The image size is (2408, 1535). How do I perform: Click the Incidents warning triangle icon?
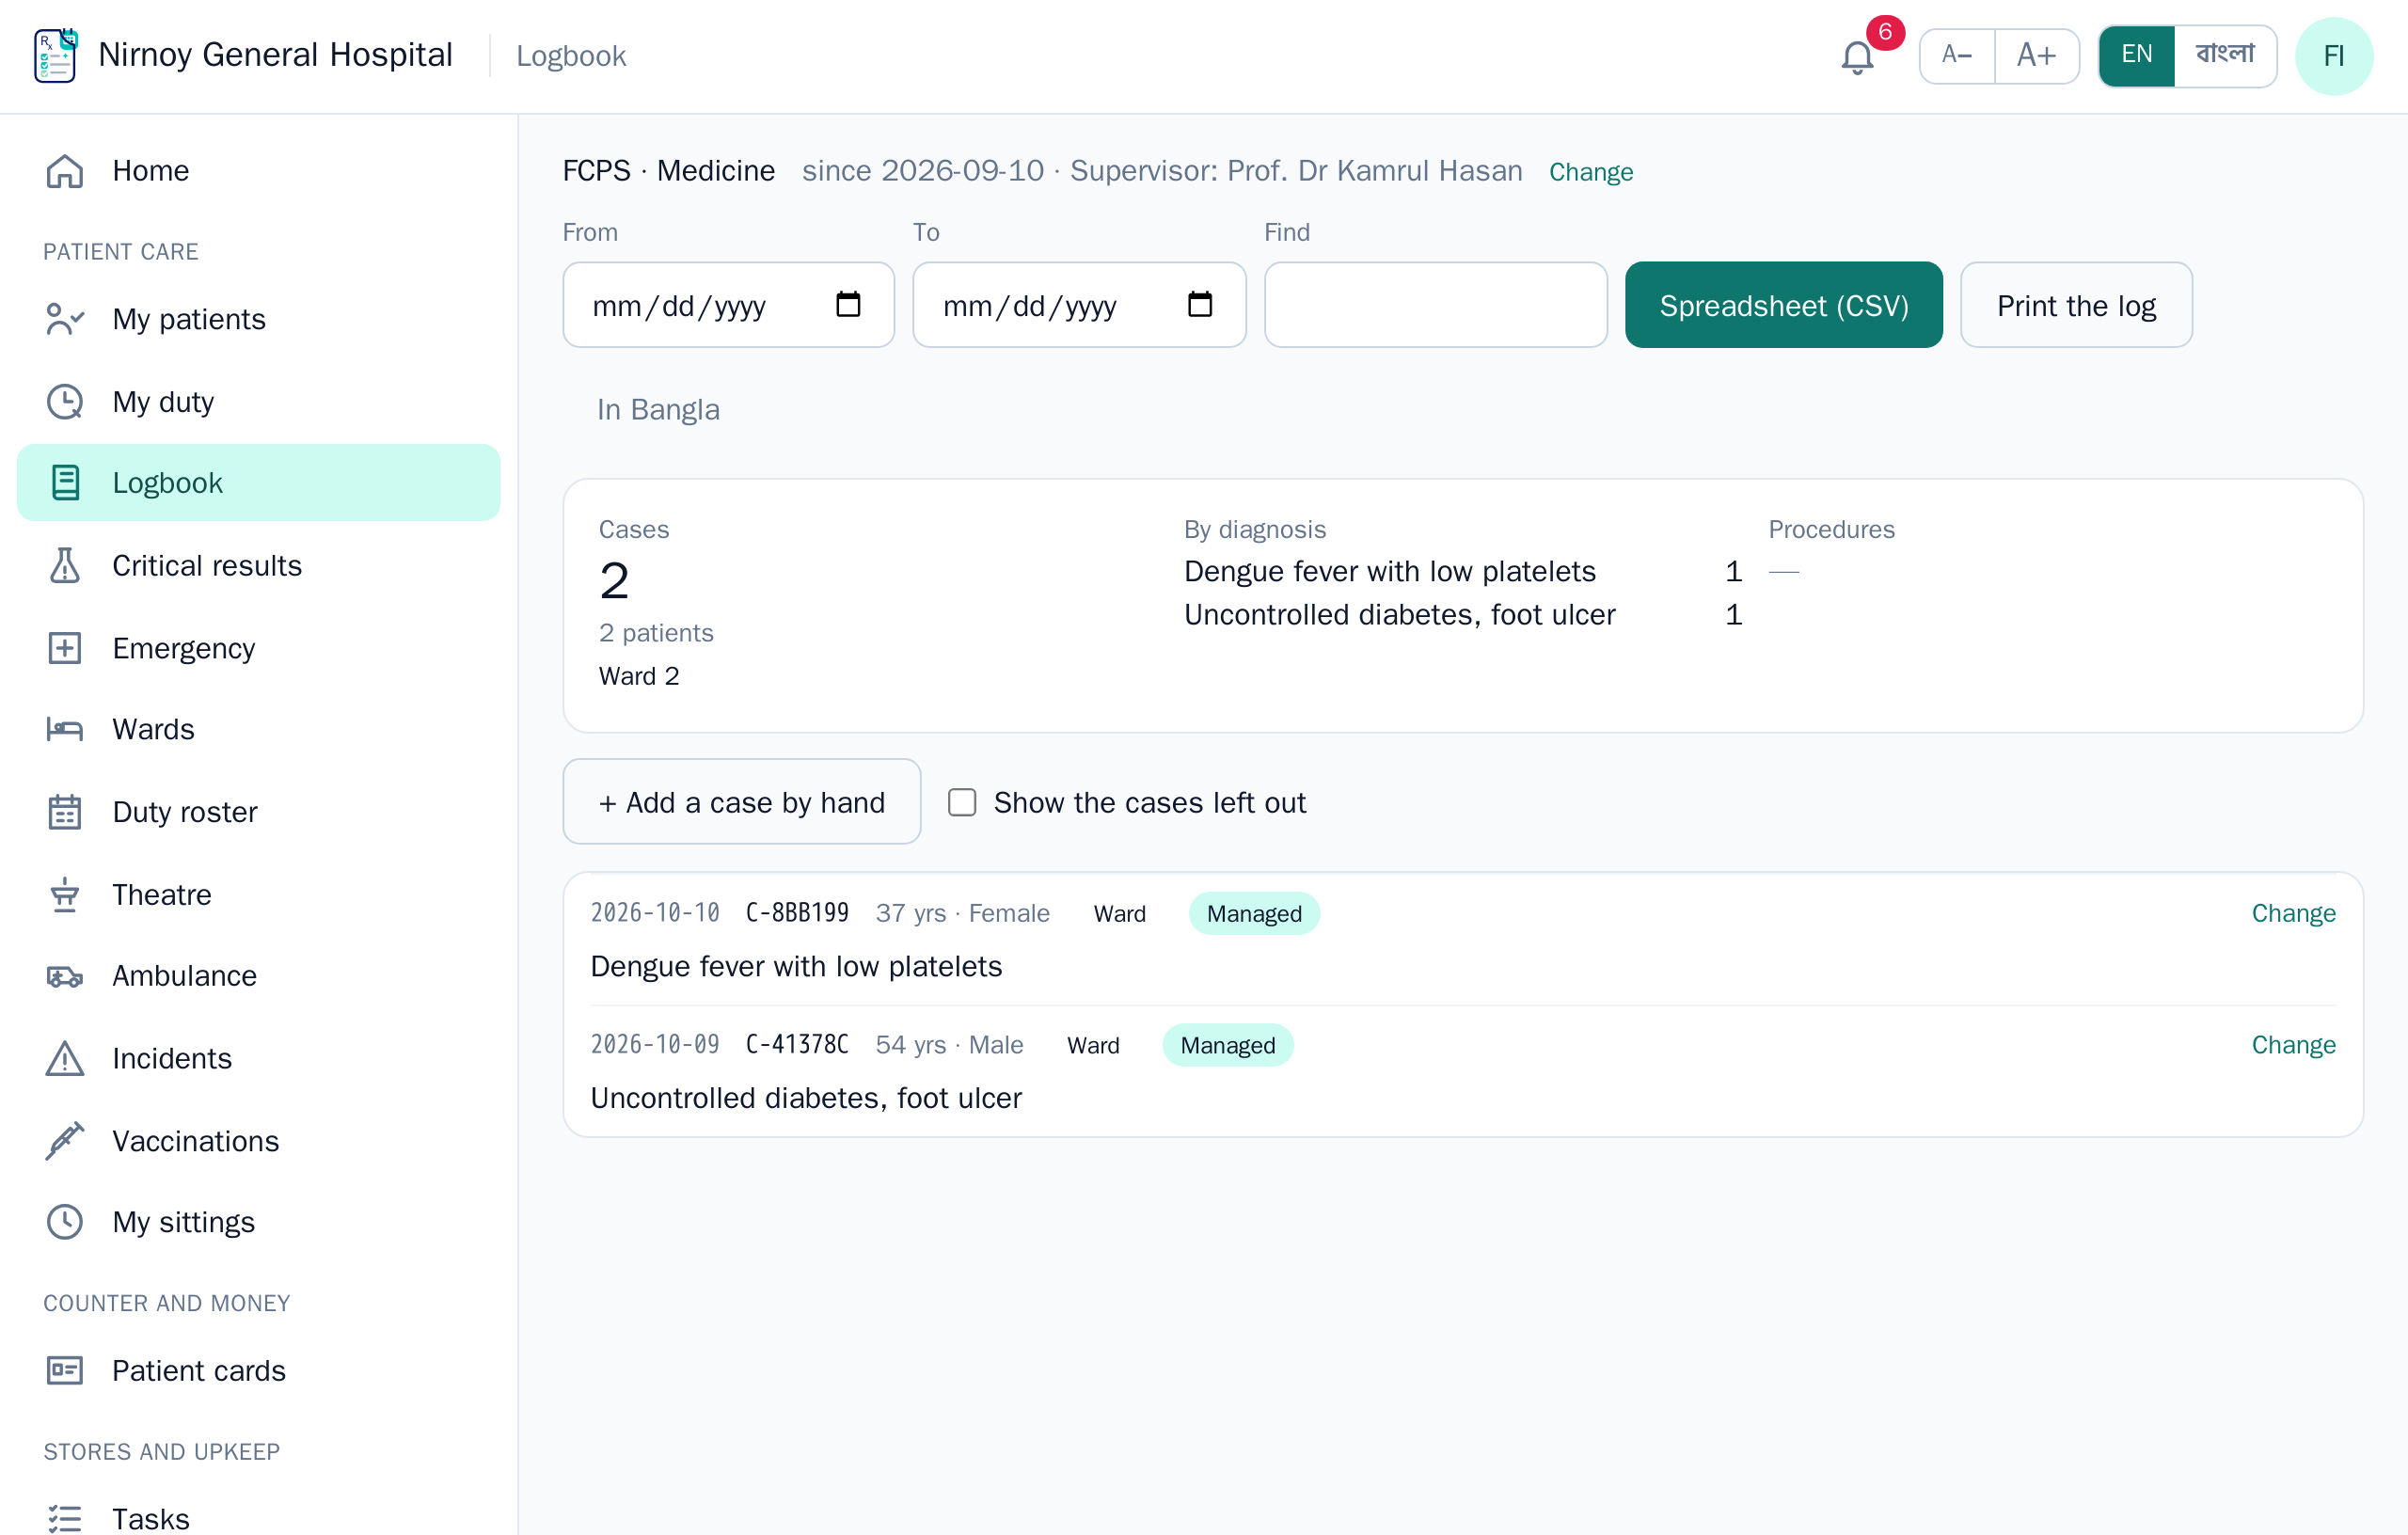(65, 1059)
